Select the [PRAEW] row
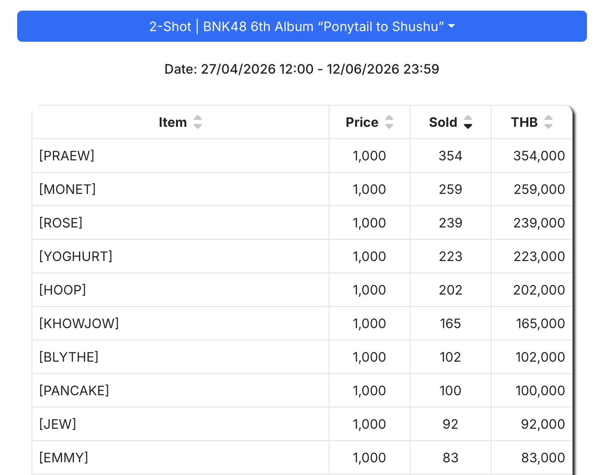The width and height of the screenshot is (598, 475). pyautogui.click(x=67, y=155)
